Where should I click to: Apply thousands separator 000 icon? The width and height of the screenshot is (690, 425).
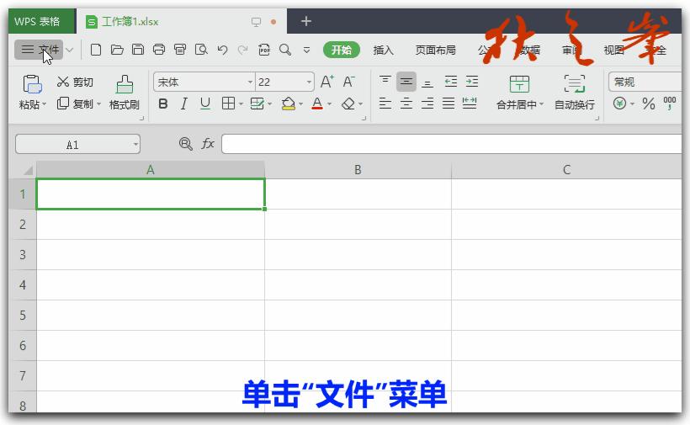pos(669,104)
